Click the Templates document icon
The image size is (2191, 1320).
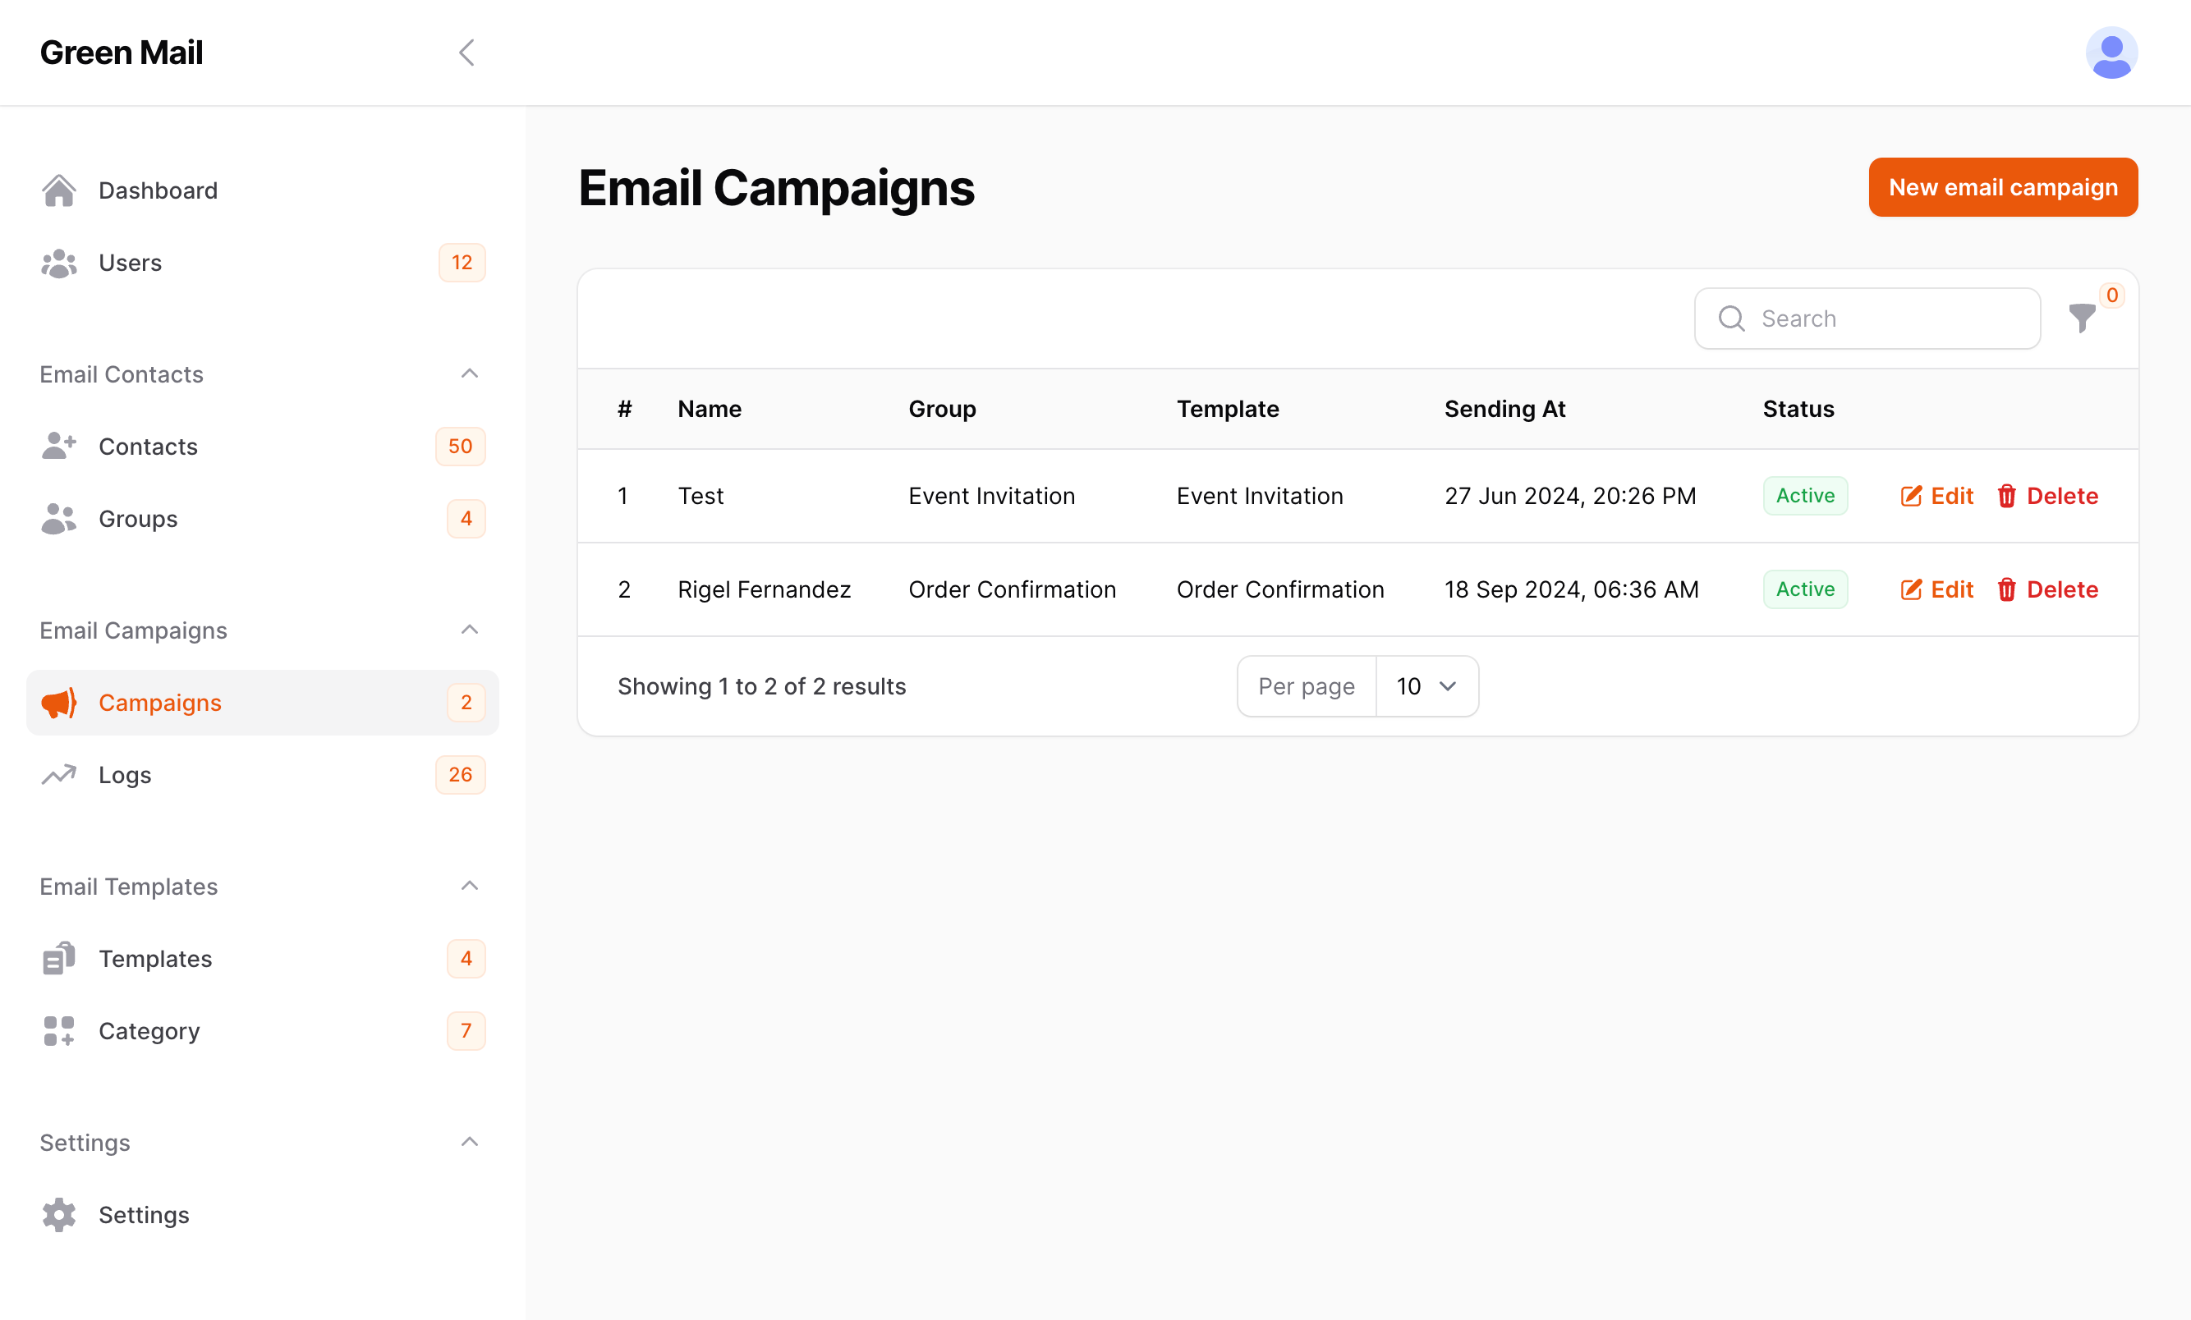click(x=57, y=958)
